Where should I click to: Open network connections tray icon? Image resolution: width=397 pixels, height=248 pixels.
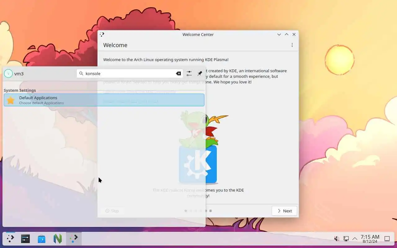click(346, 239)
